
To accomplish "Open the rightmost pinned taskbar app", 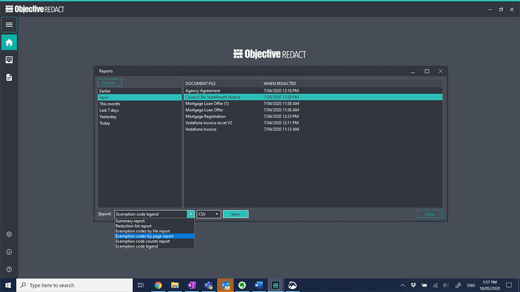I will [x=293, y=285].
